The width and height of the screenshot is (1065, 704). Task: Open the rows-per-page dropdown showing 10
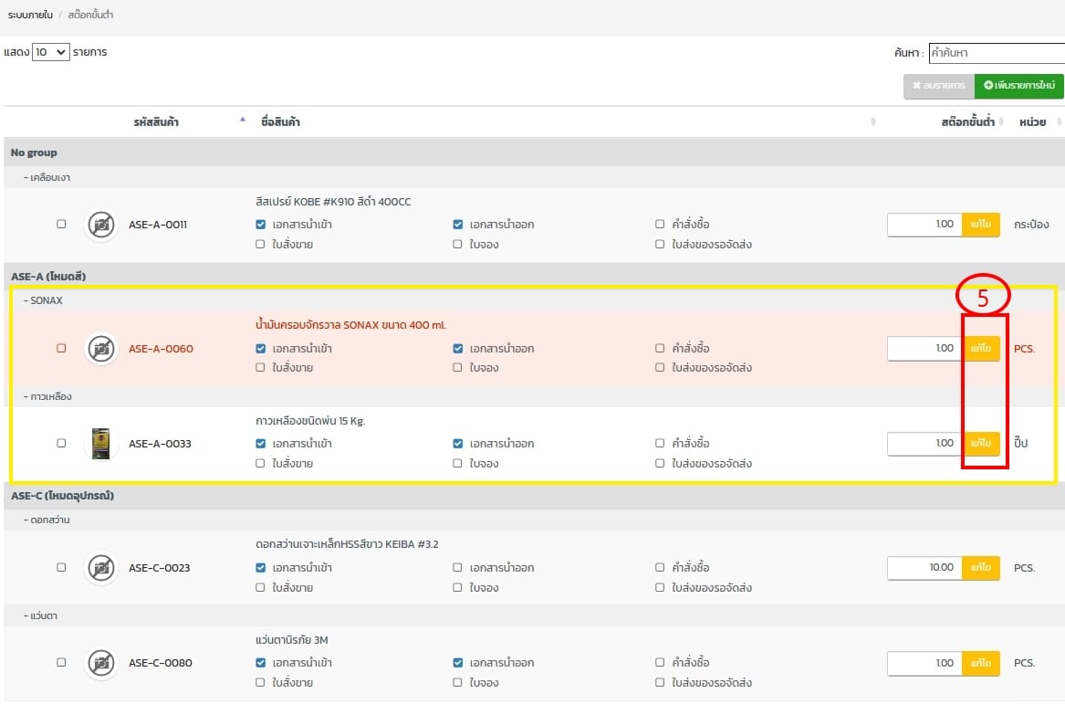tap(50, 53)
